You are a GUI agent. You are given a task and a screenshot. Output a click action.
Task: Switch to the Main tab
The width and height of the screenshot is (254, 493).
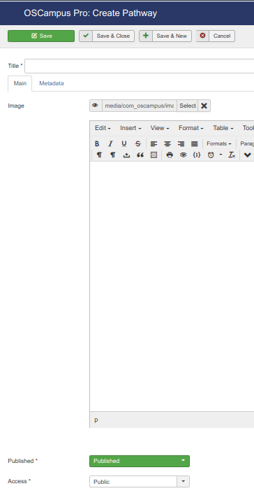(x=20, y=83)
